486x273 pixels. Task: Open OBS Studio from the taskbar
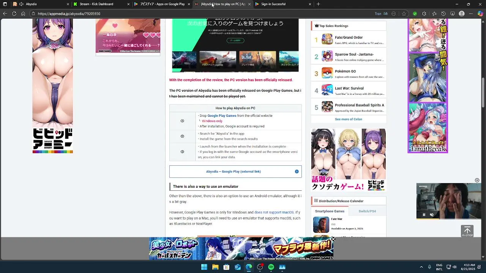260,267
